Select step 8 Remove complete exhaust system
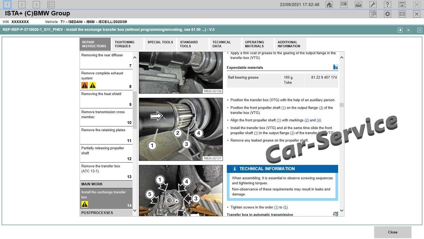The image size is (424, 239). click(x=106, y=80)
